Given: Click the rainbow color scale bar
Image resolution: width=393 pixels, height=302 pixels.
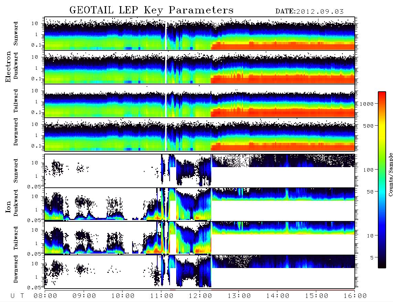Looking at the screenshot, I should [382, 180].
